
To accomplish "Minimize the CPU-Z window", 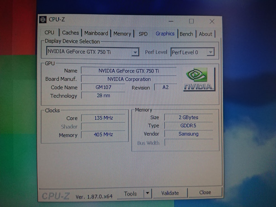I will click(171, 21).
